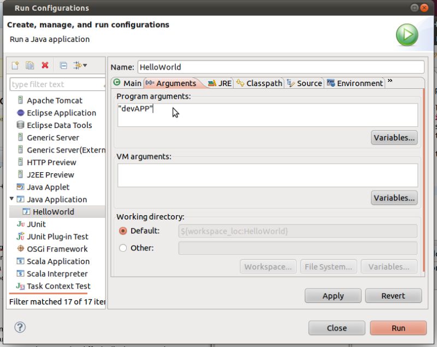
Task: Duplicate the selected launch configuration
Action: 29,65
